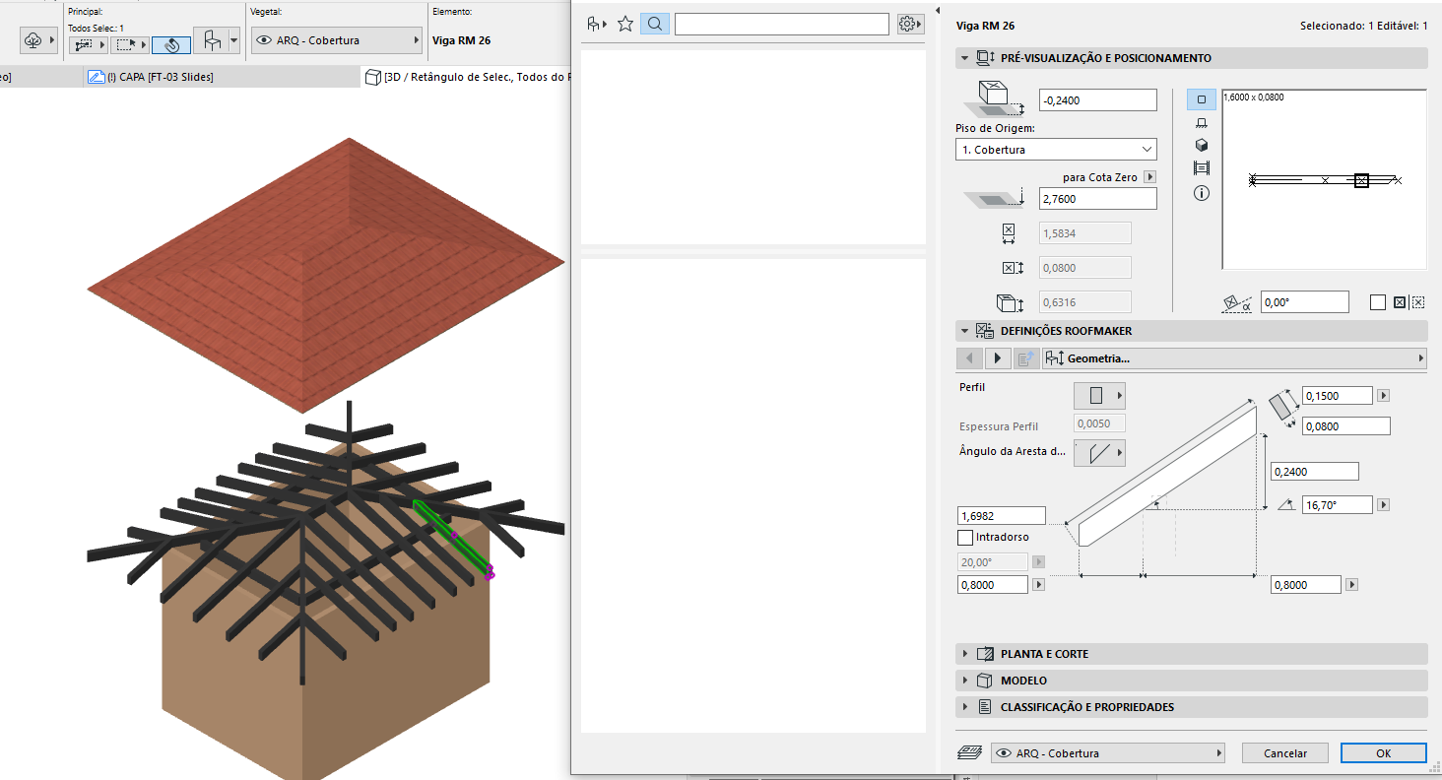Click the favorites star icon

pos(624,23)
